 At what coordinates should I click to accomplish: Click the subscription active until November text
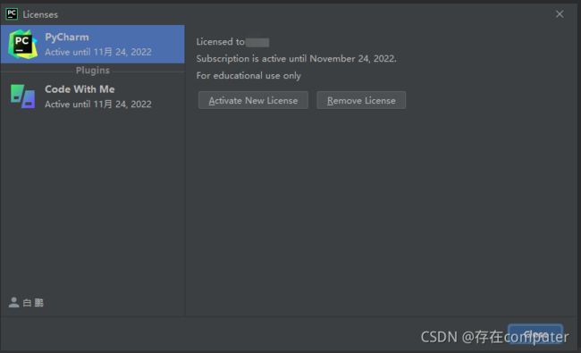click(296, 59)
